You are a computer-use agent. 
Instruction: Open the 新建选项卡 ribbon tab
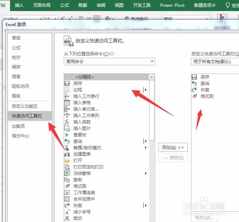(x=205, y=5)
